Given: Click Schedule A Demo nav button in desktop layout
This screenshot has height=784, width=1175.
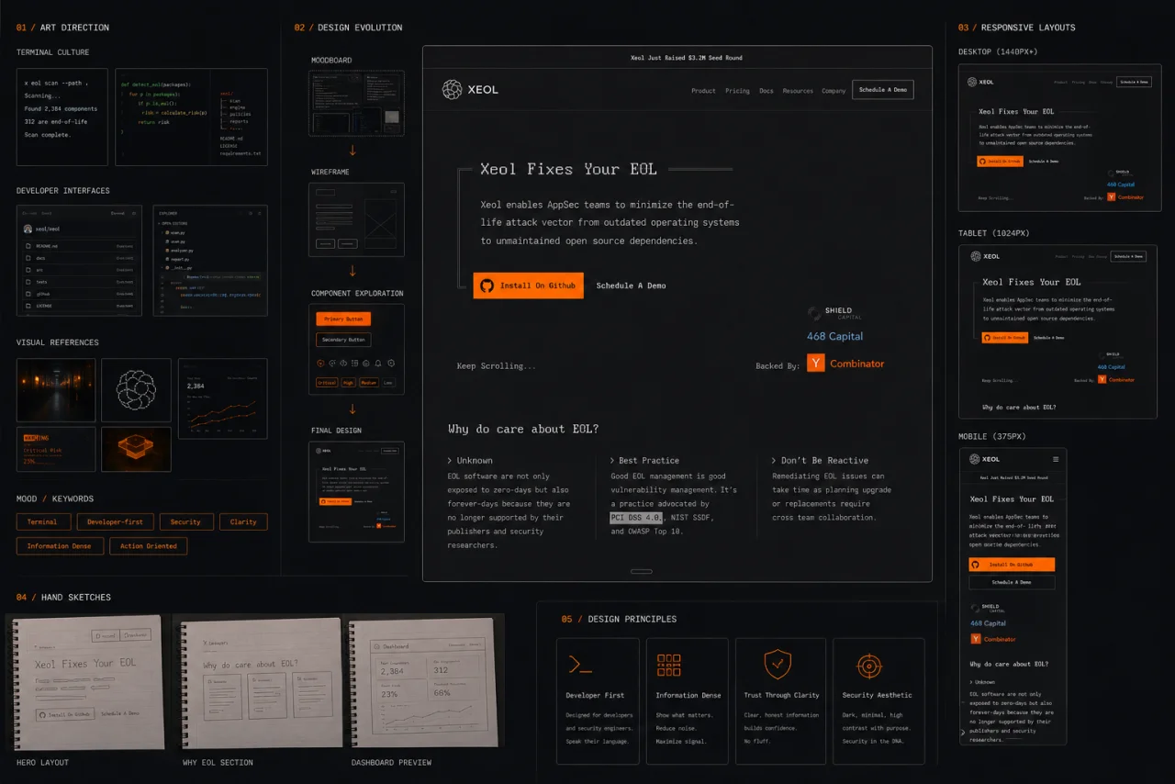Looking at the screenshot, I should click(x=1133, y=82).
